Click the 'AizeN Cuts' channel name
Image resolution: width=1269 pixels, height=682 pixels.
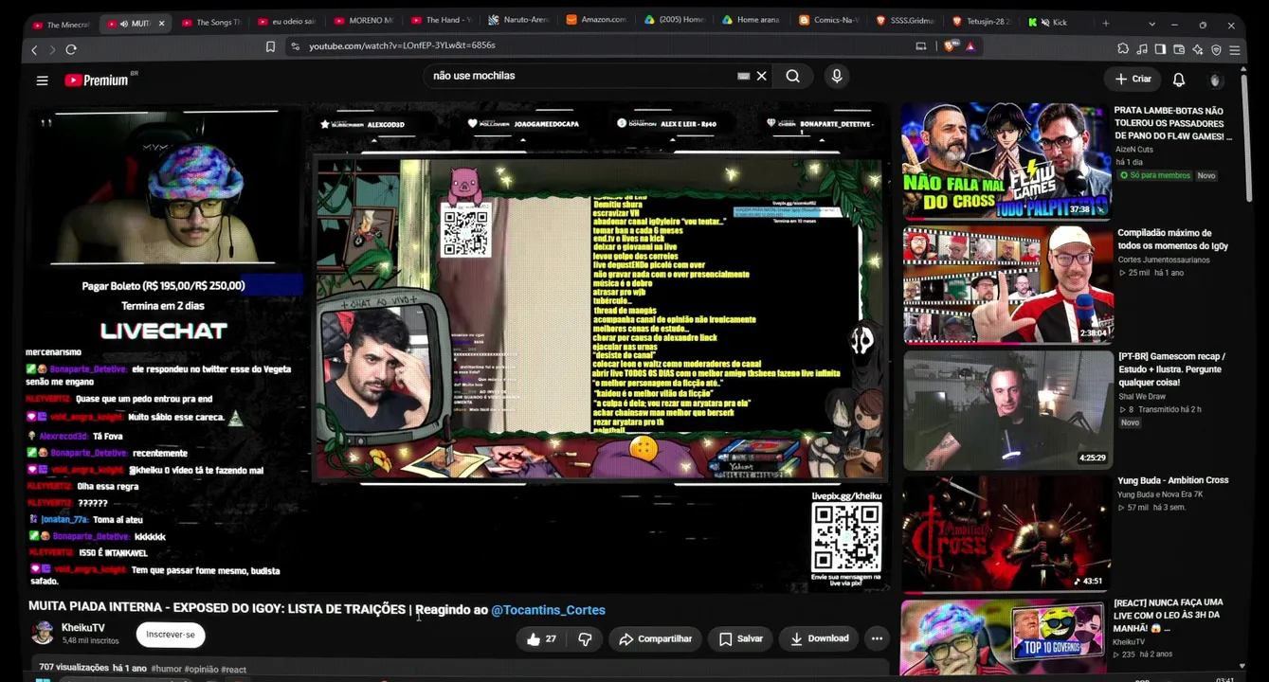(x=1134, y=150)
